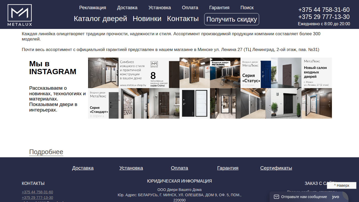Screen dimensions: 359x202
Task: Open the Сертификаты link
Action: [x=276, y=168]
